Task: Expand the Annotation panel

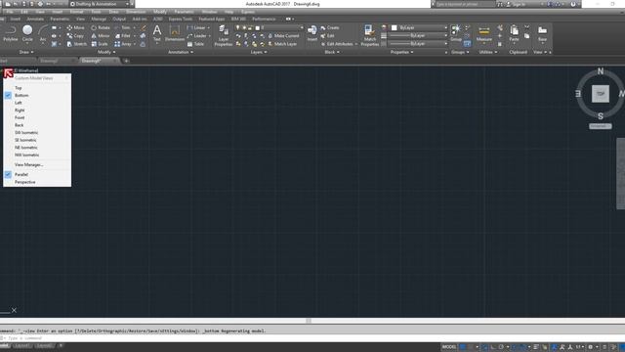Action: [x=181, y=52]
